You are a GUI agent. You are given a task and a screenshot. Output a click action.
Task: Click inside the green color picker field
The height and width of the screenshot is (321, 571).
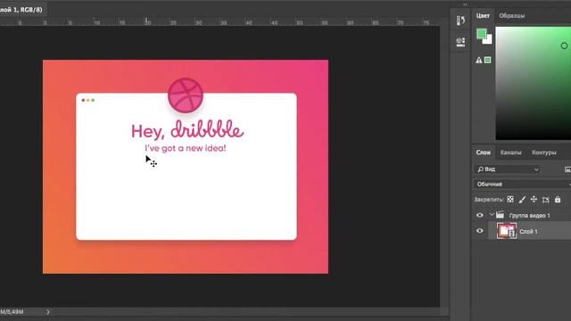click(x=534, y=83)
